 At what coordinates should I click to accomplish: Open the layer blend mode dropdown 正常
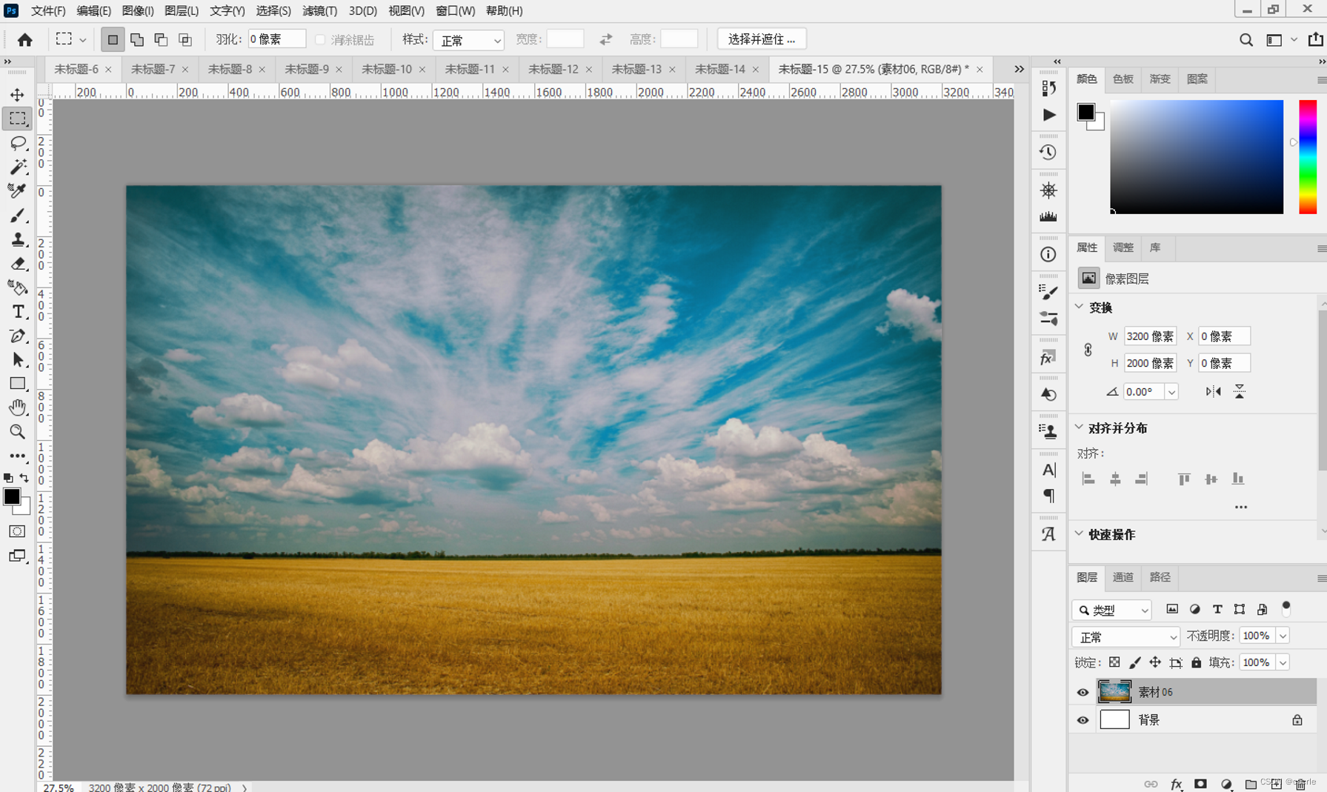tap(1125, 636)
